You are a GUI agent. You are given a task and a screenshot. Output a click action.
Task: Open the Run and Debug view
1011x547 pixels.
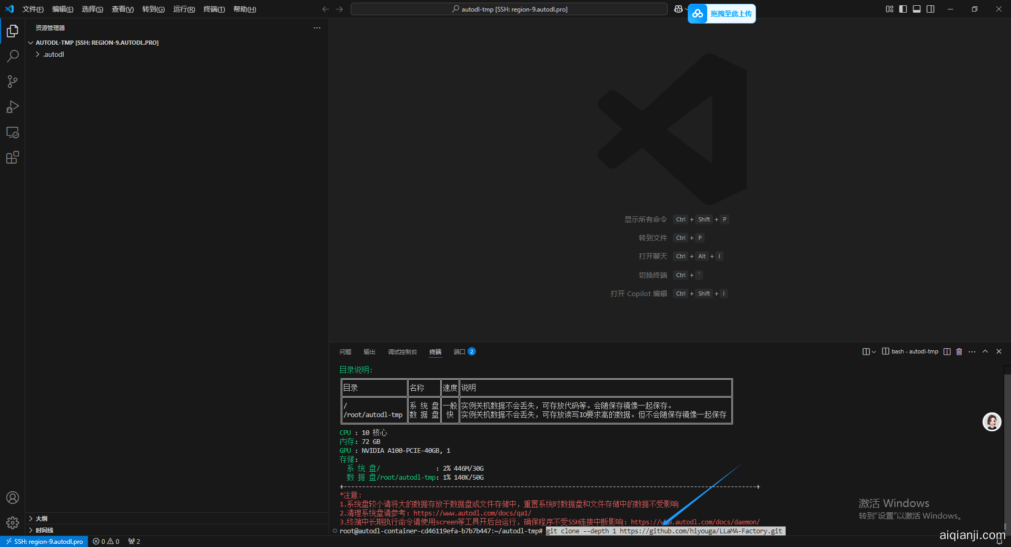tap(13, 107)
